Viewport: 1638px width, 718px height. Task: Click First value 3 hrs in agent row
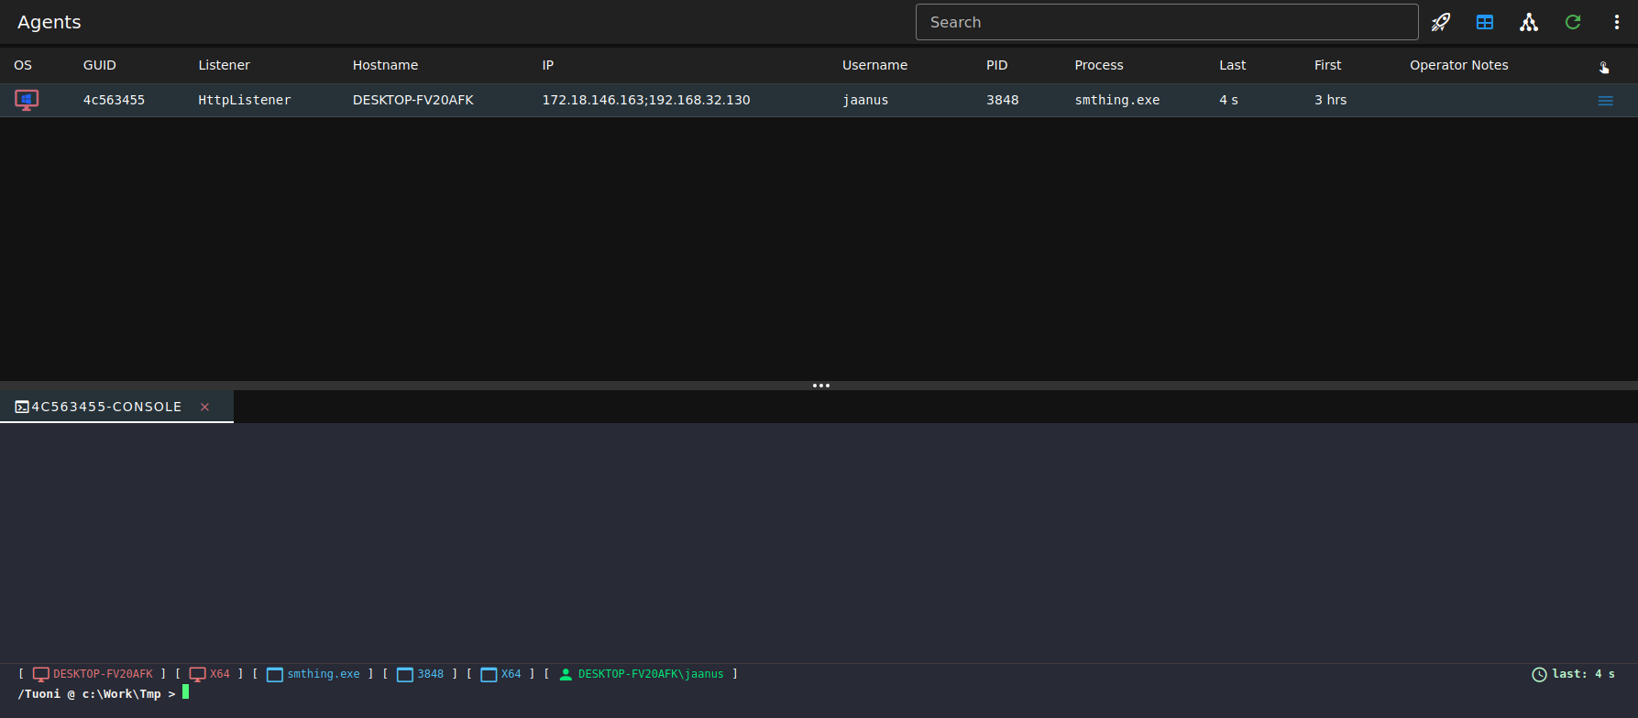(1331, 100)
